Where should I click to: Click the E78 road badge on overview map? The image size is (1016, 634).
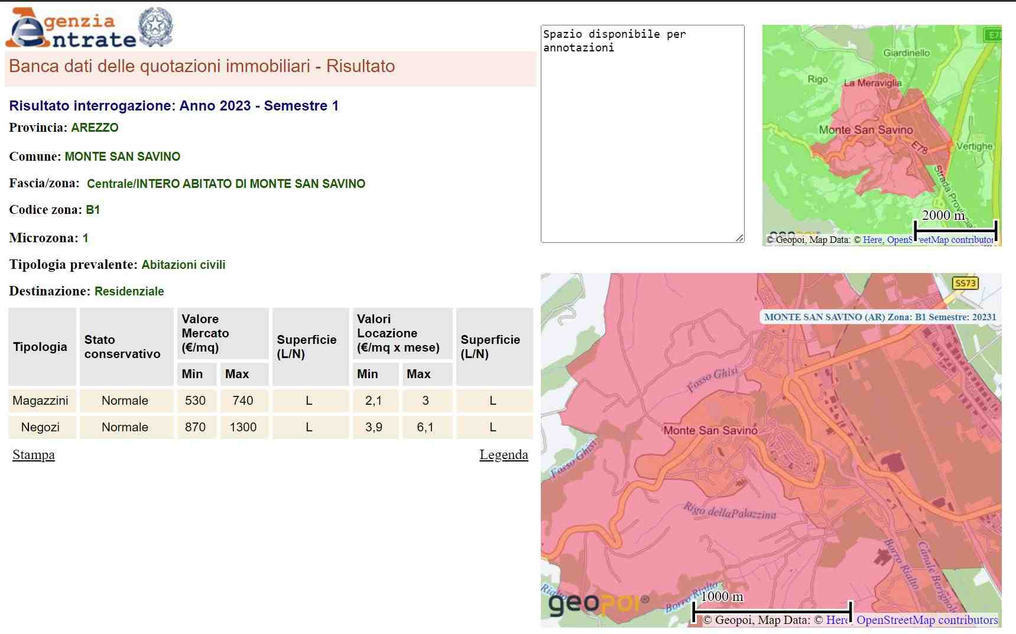click(993, 35)
